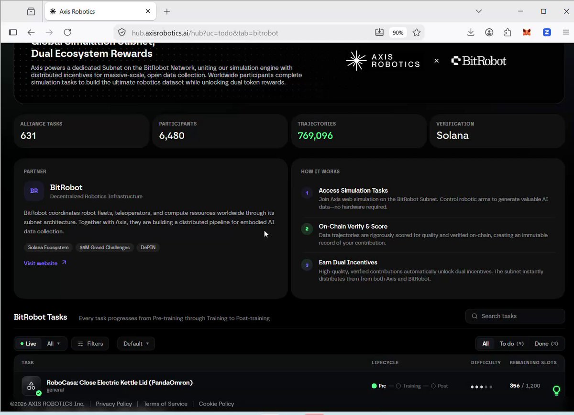Image resolution: width=574 pixels, height=415 pixels.
Task: Go back to previous page
Action: [31, 33]
